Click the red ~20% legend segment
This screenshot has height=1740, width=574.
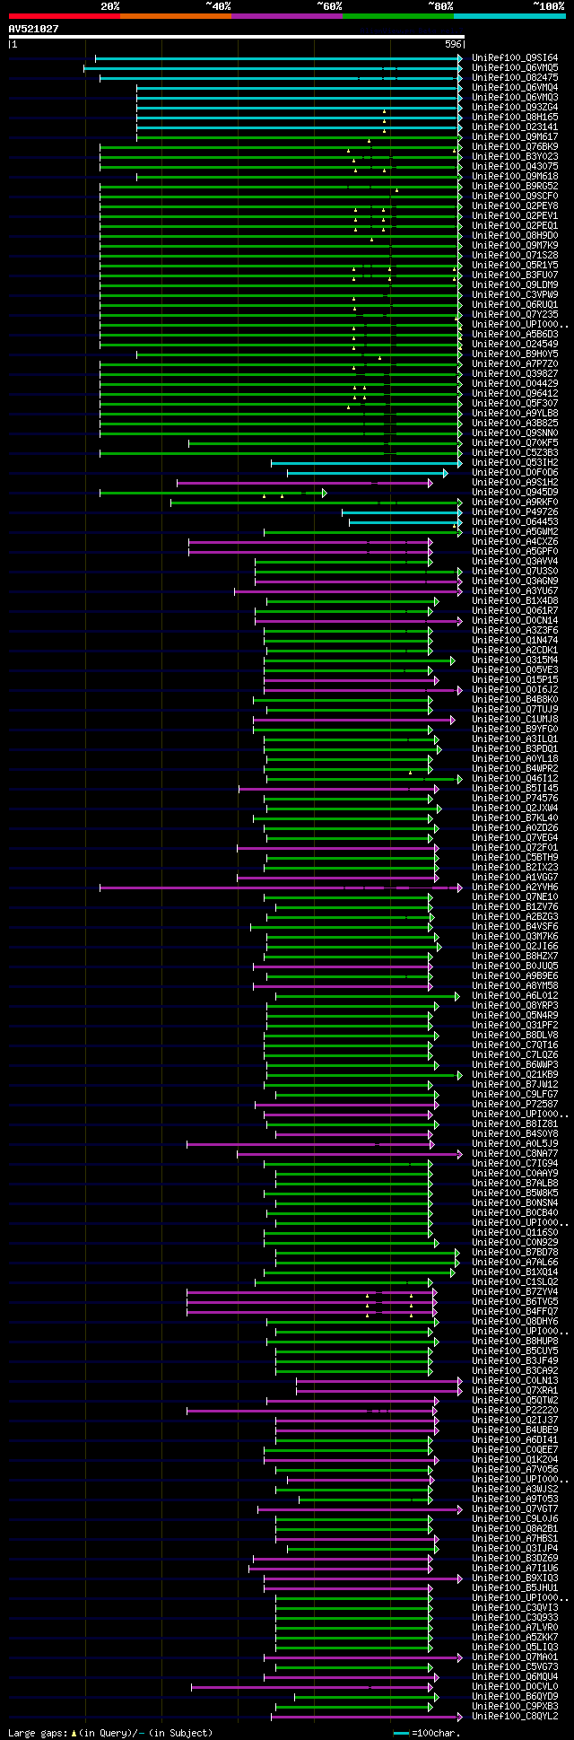point(64,16)
